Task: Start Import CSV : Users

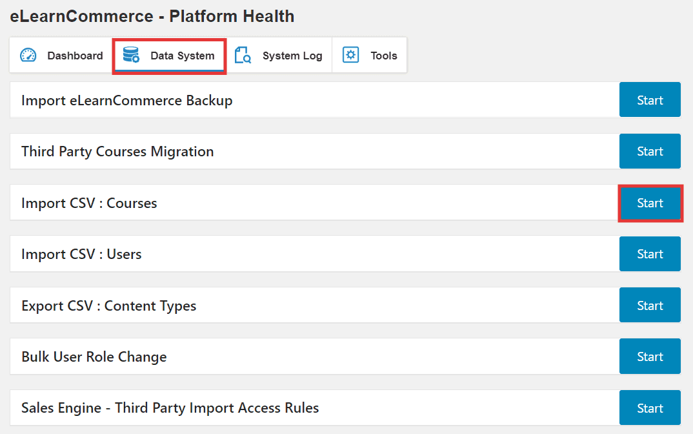Action: point(650,254)
